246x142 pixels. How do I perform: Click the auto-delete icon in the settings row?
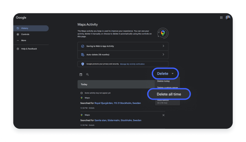click(83, 55)
